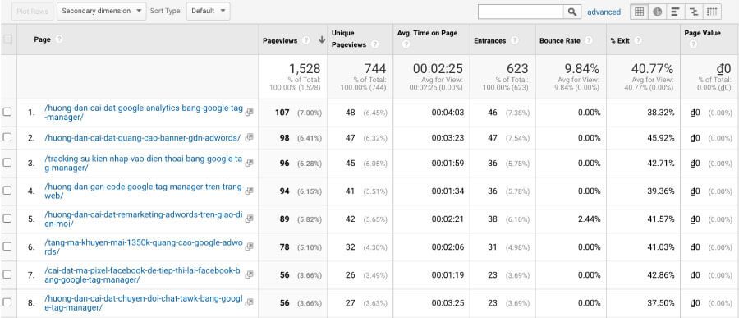
Task: Click help icon next to Entrances
Action: tap(514, 40)
